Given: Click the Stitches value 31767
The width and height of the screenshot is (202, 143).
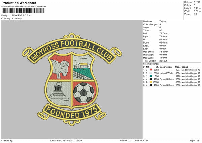Looking at the screenshot, I should coord(197,2).
